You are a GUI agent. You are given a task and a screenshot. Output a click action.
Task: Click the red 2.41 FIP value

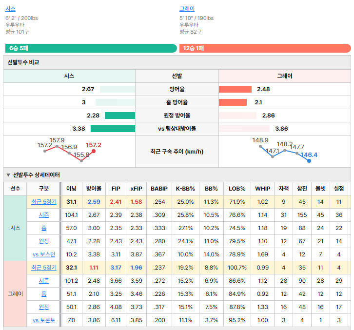click(x=116, y=202)
